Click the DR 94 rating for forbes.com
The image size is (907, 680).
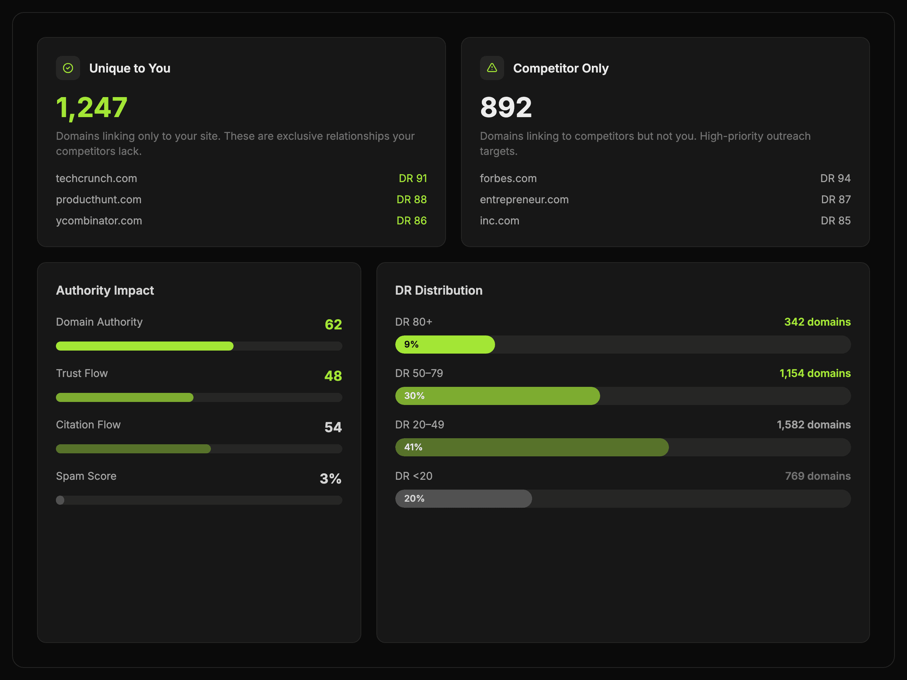[835, 178]
